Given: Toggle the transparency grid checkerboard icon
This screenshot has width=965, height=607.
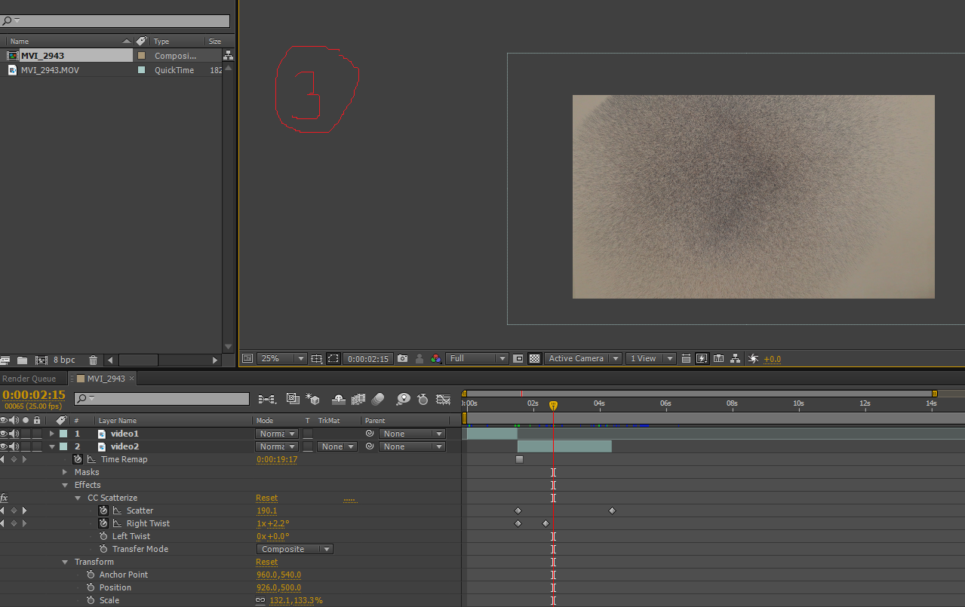Looking at the screenshot, I should pos(534,359).
